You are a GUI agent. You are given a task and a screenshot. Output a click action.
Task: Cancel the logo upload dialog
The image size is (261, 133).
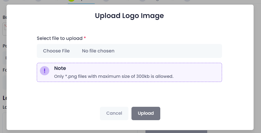pyautogui.click(x=114, y=113)
